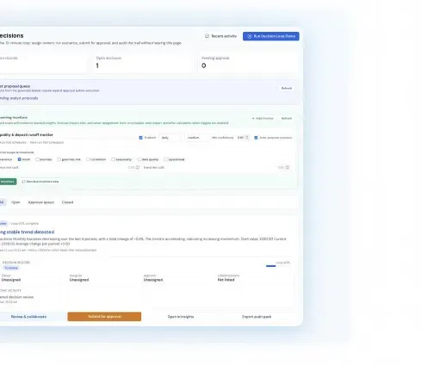The height and width of the screenshot is (366, 422).
Task: Click the orange Submit for approval button
Action: (x=104, y=317)
